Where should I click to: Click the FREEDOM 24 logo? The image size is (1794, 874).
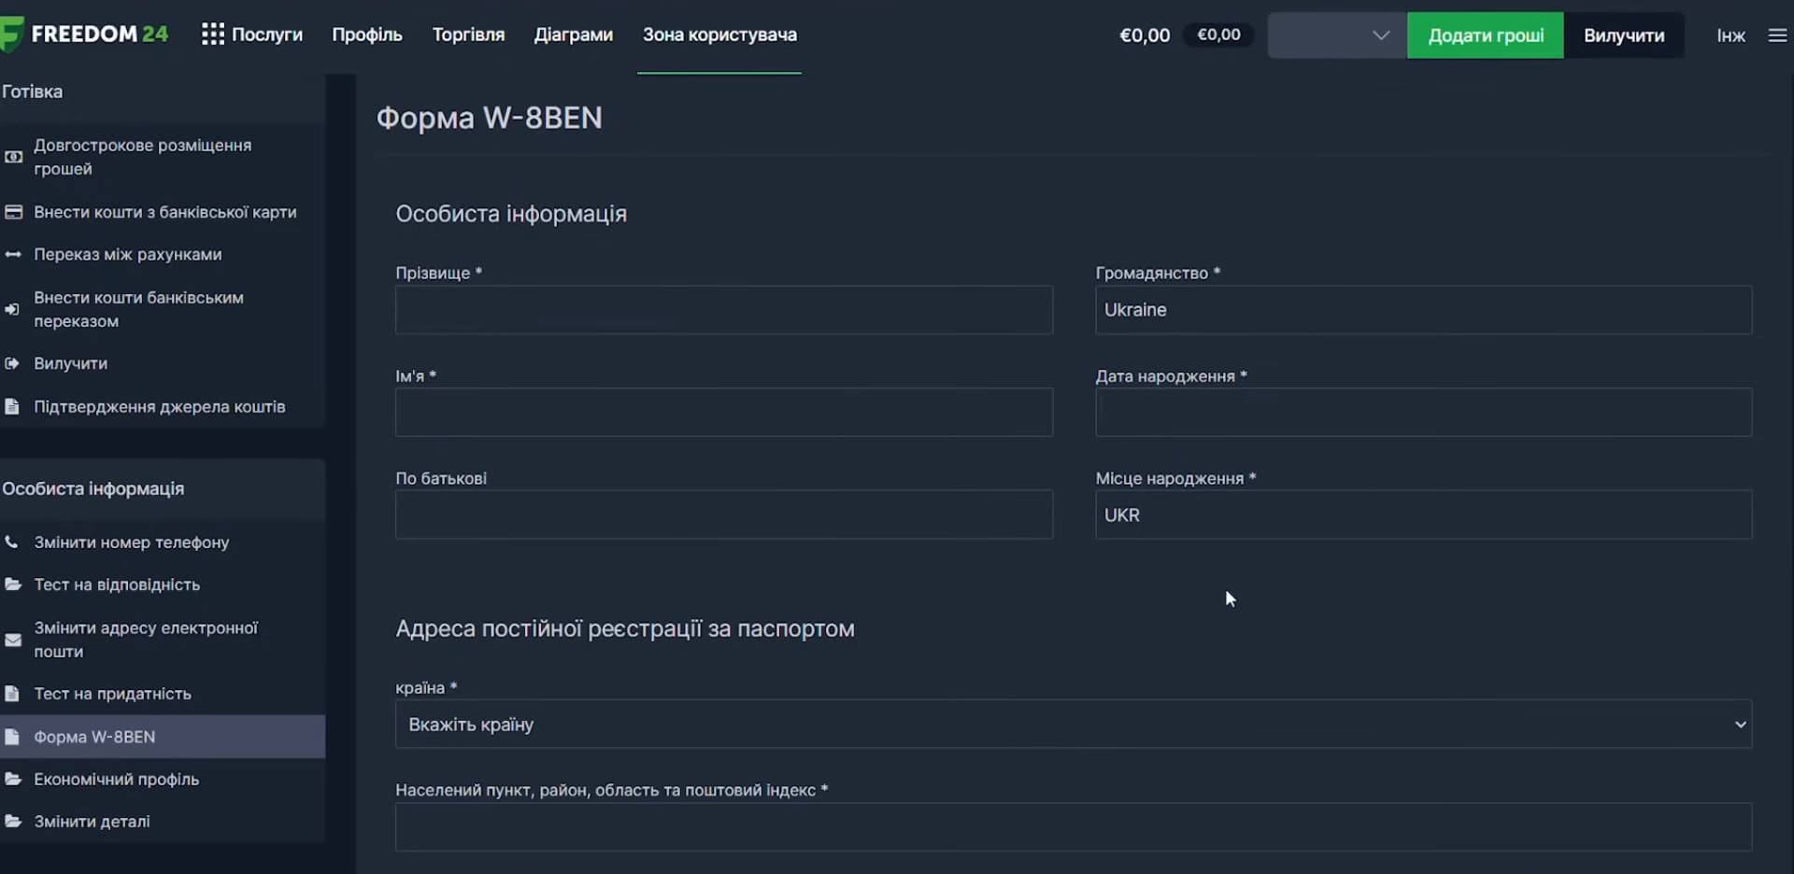click(84, 35)
